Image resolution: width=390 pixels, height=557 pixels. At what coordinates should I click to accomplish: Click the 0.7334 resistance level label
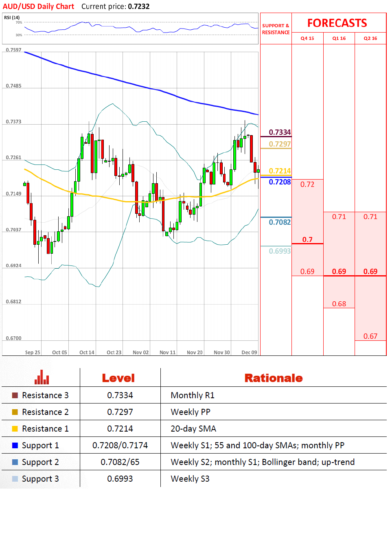[280, 132]
